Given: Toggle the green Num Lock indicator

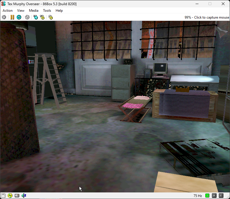Looking at the screenshot, I should [x=208, y=196].
